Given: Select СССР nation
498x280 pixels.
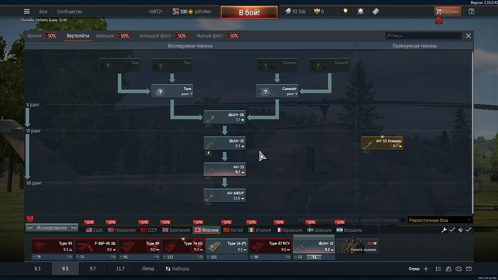Looking at the screenshot, I should click(148, 230).
